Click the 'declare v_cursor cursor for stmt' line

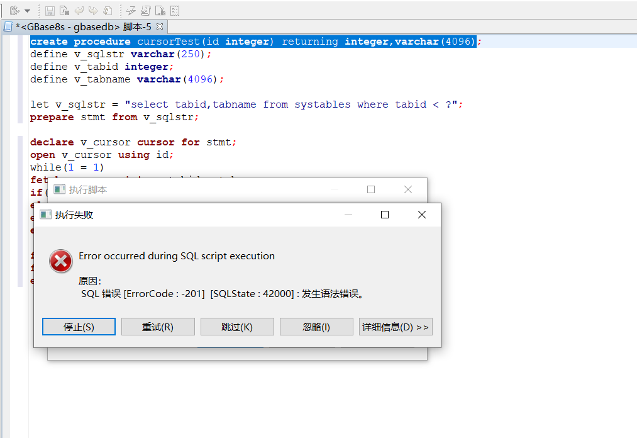(133, 142)
